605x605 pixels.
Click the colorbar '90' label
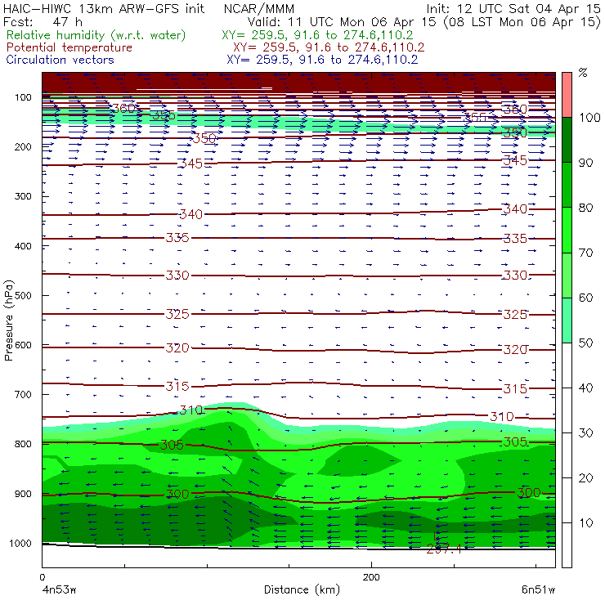click(585, 163)
